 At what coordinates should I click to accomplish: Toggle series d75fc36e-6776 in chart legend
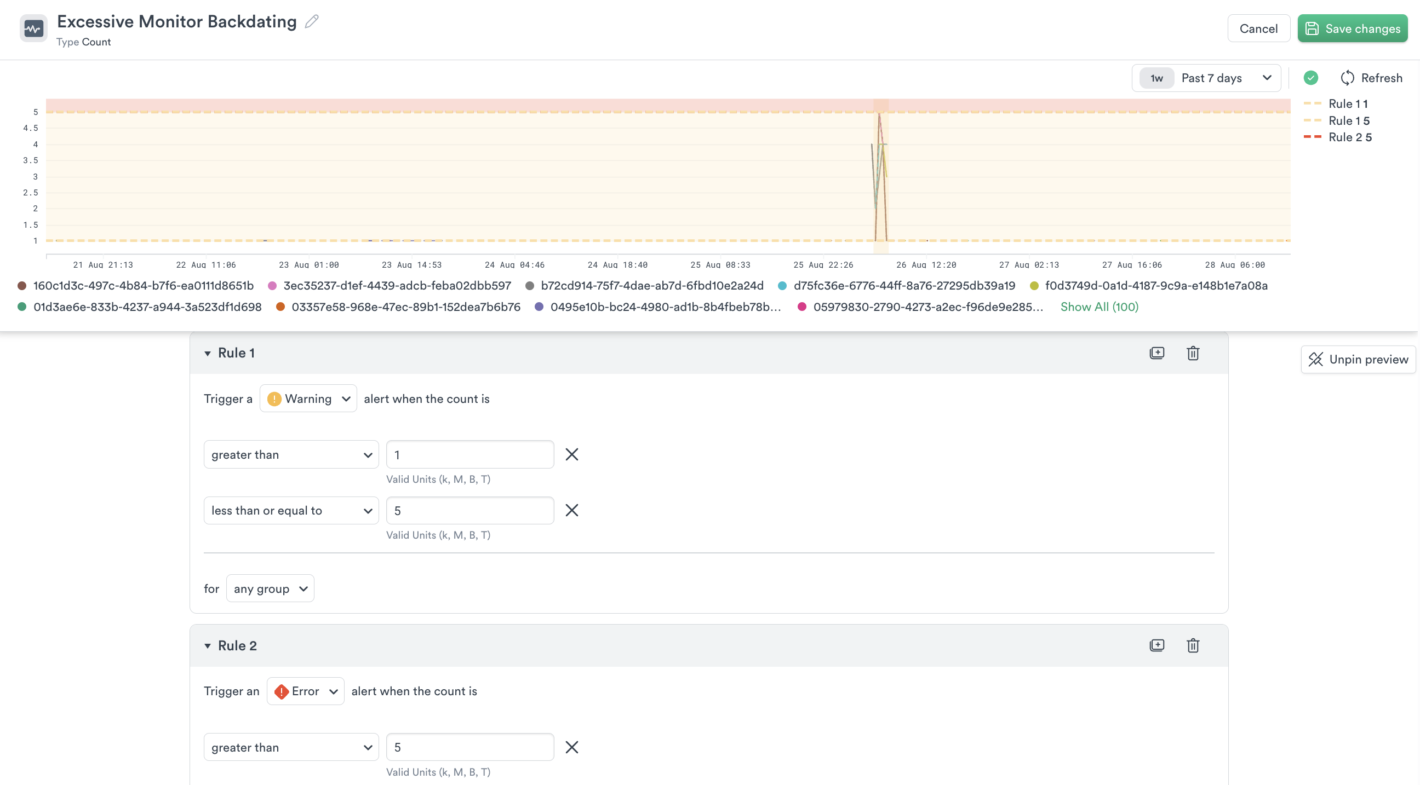[x=903, y=285]
